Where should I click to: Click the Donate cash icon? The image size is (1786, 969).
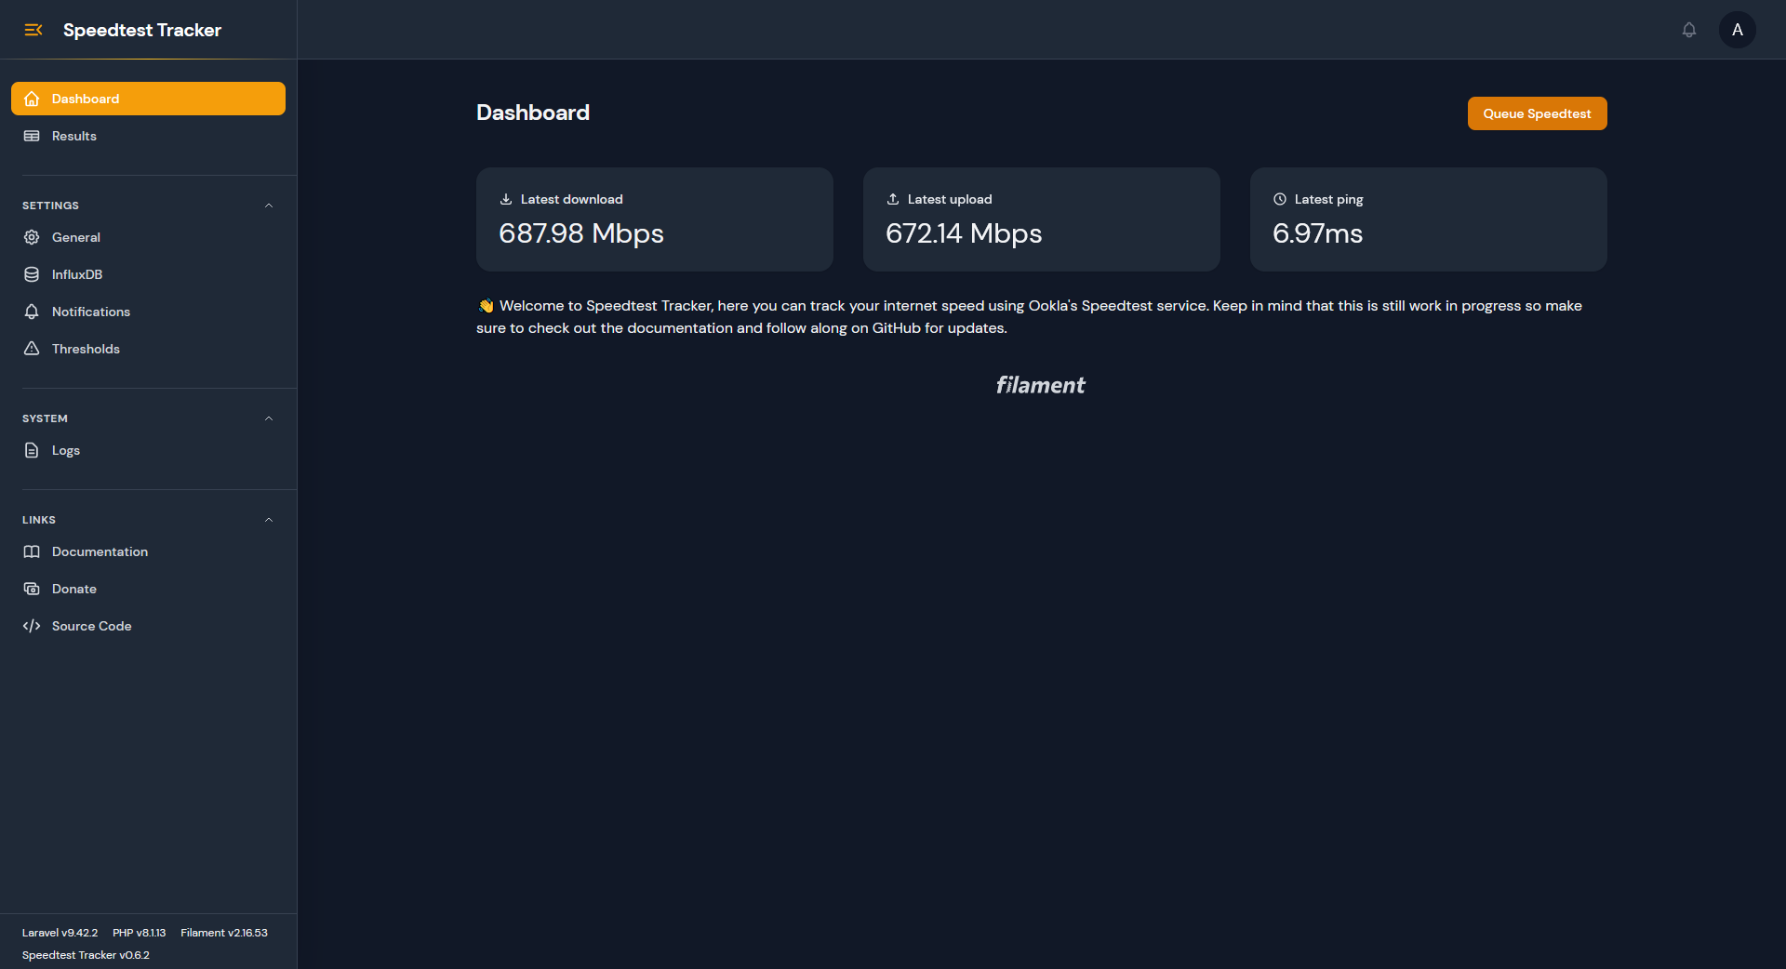pos(32,589)
